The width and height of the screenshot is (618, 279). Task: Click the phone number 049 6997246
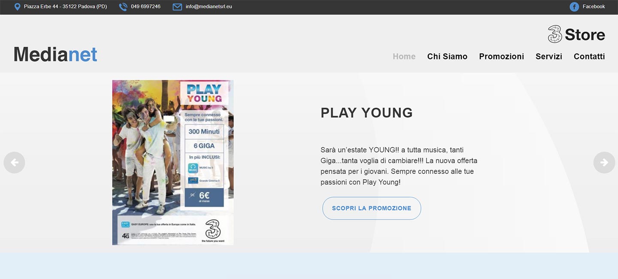pos(145,7)
